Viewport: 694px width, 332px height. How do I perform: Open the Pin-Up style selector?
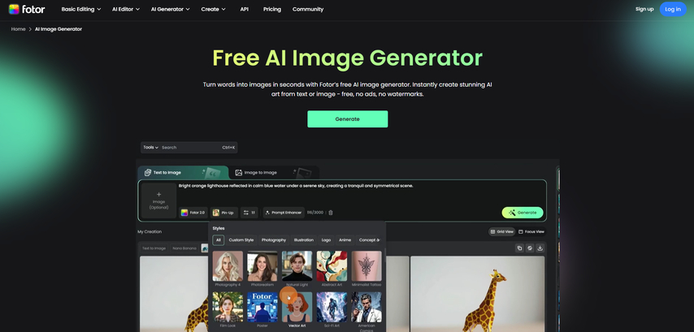point(224,213)
